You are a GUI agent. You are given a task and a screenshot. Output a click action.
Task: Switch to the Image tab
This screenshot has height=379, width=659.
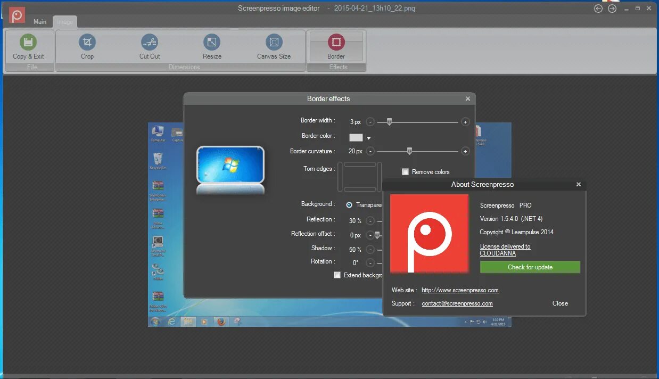coord(65,22)
